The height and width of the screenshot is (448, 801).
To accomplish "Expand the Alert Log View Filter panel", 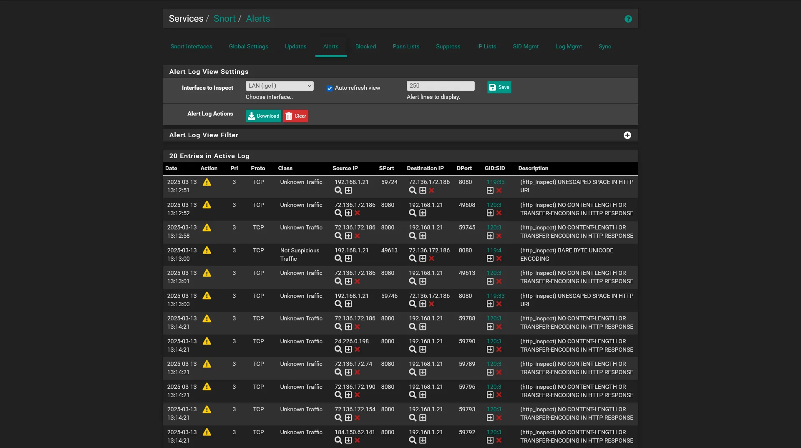I will click(627, 135).
